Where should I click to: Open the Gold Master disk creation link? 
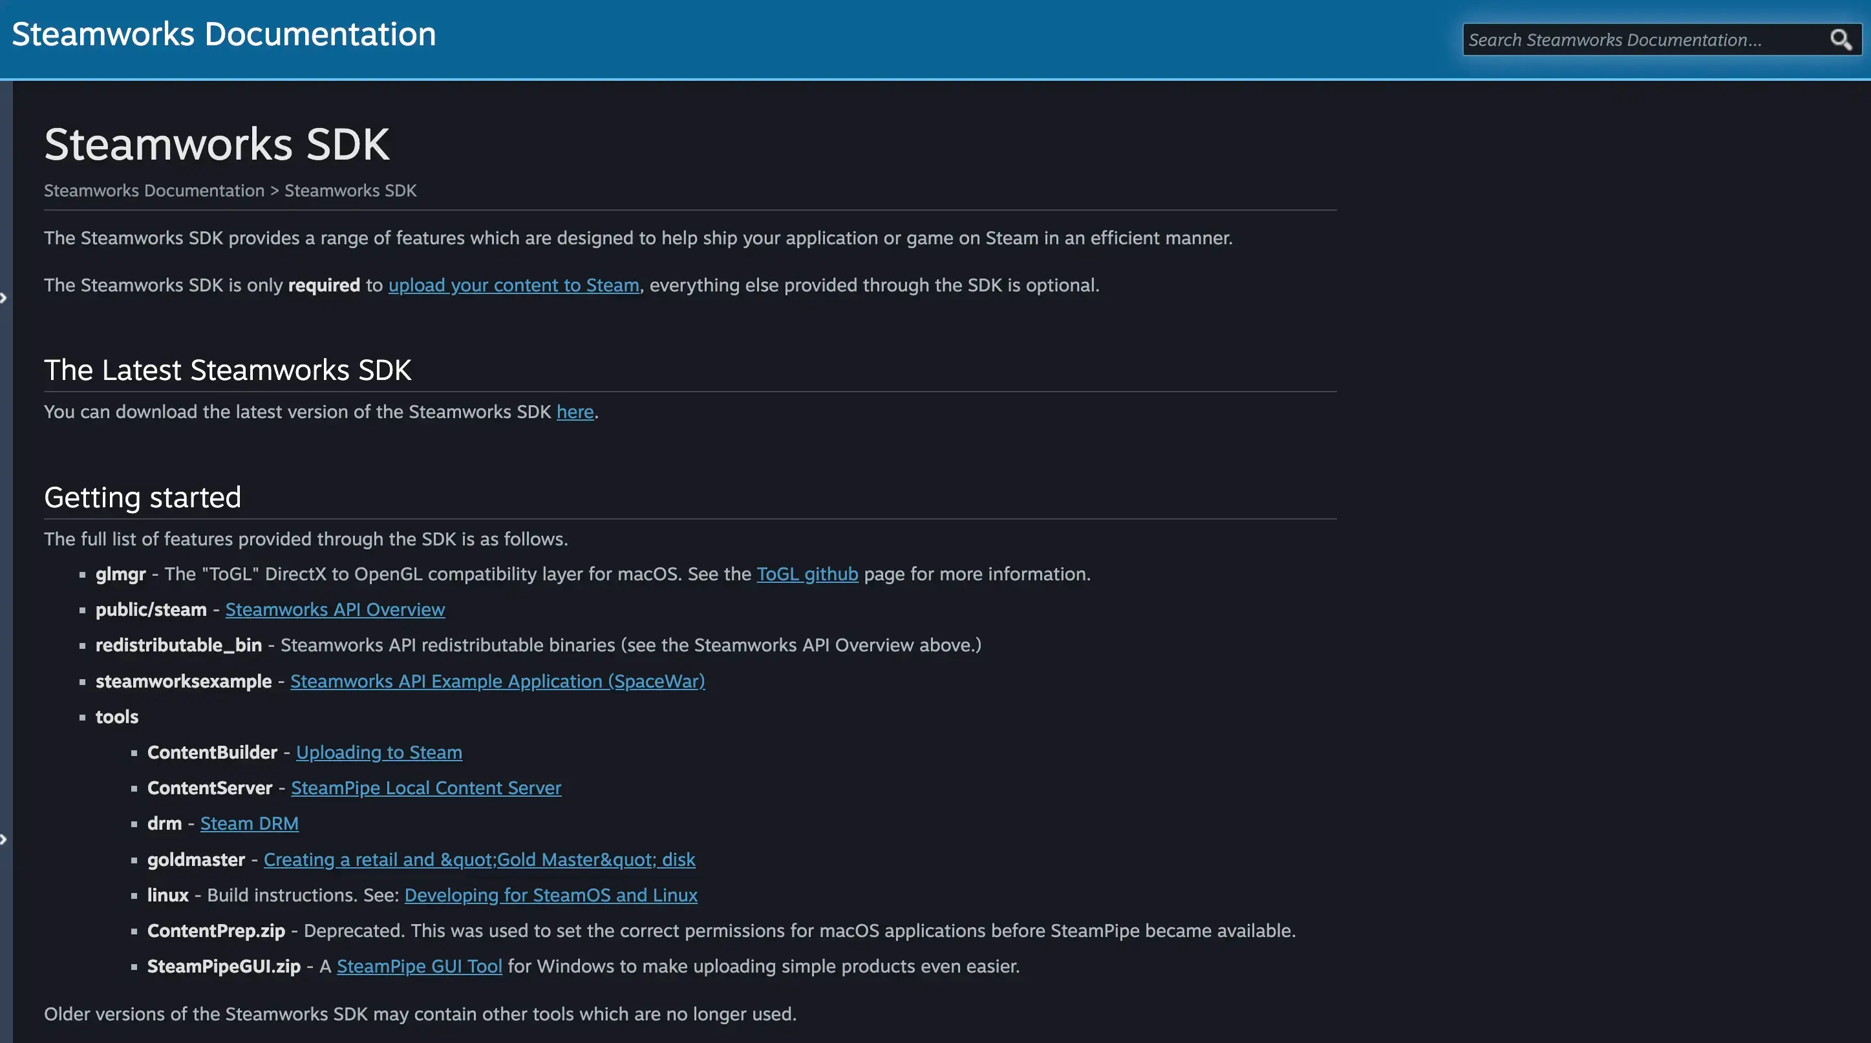tap(479, 859)
